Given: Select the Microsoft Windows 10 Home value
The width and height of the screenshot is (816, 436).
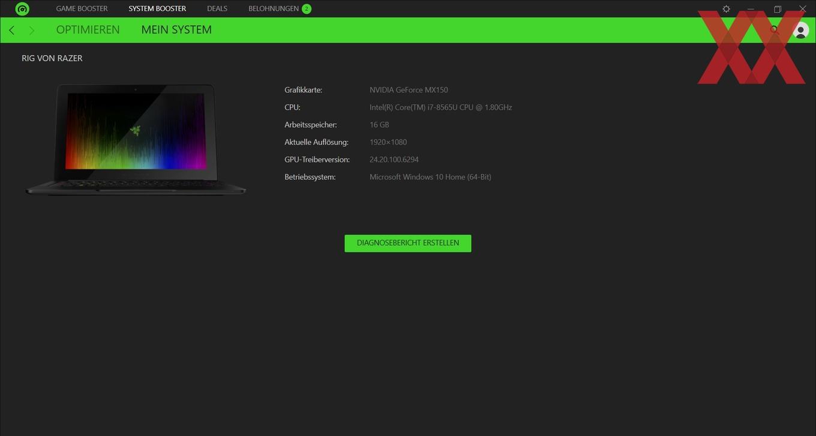Looking at the screenshot, I should (x=430, y=177).
